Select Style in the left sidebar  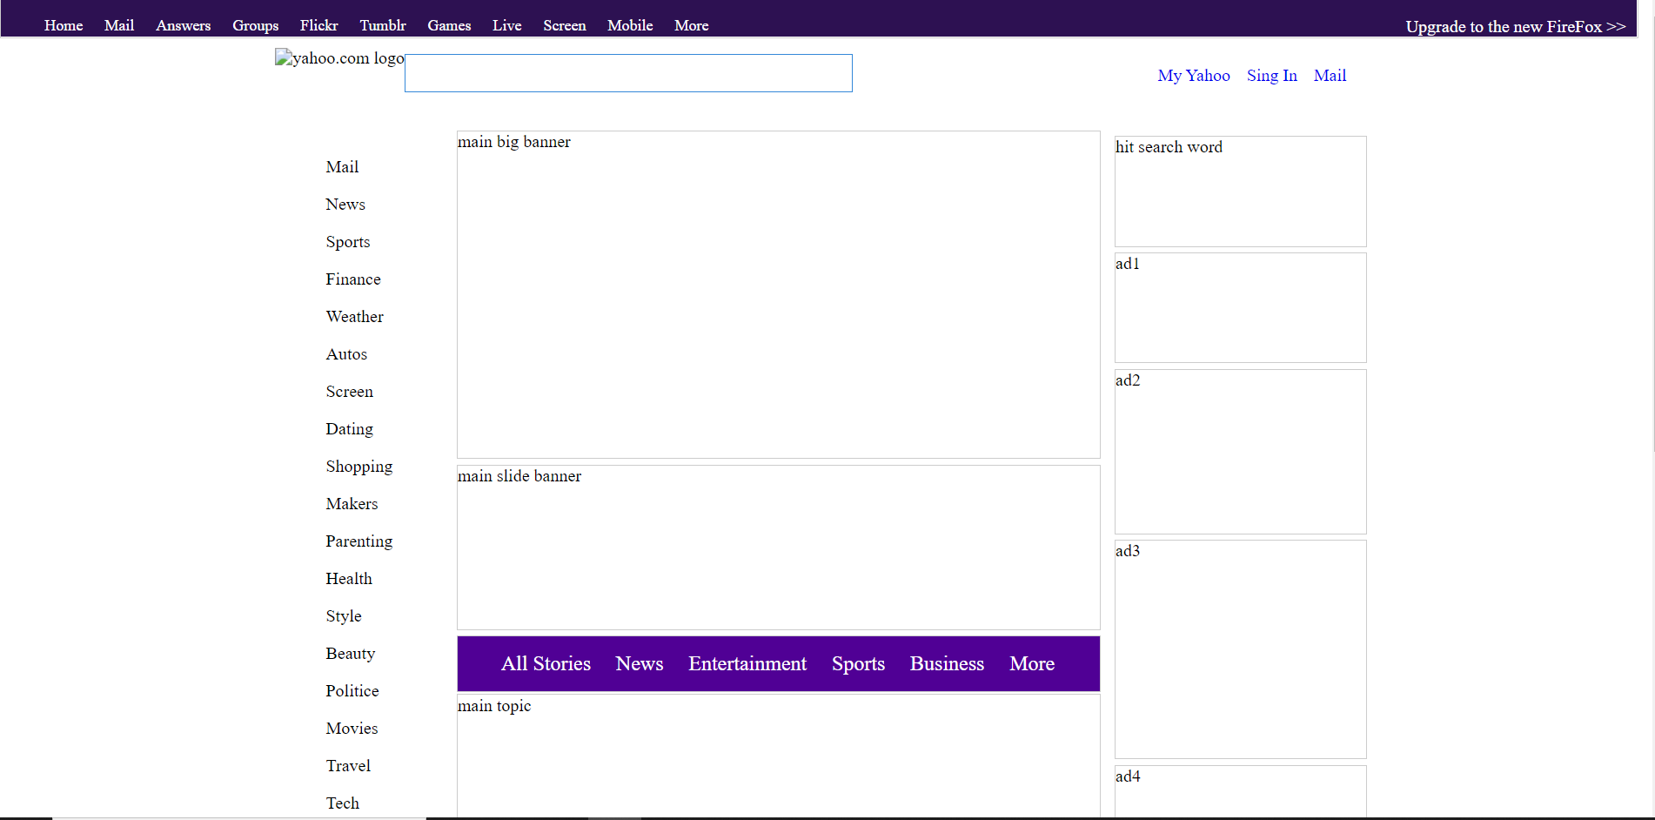point(344,616)
